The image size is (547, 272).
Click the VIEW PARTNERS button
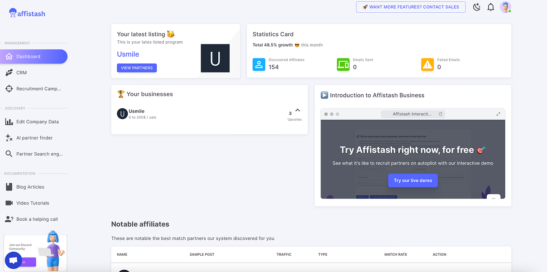click(x=137, y=68)
